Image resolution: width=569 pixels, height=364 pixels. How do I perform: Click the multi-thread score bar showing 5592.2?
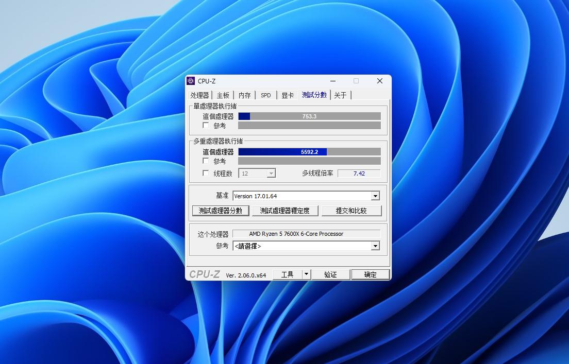click(309, 151)
